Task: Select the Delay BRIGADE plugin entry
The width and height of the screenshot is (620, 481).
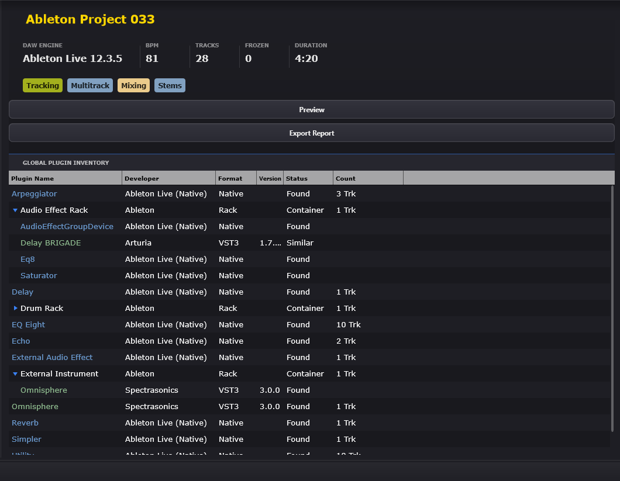Action: [x=50, y=243]
